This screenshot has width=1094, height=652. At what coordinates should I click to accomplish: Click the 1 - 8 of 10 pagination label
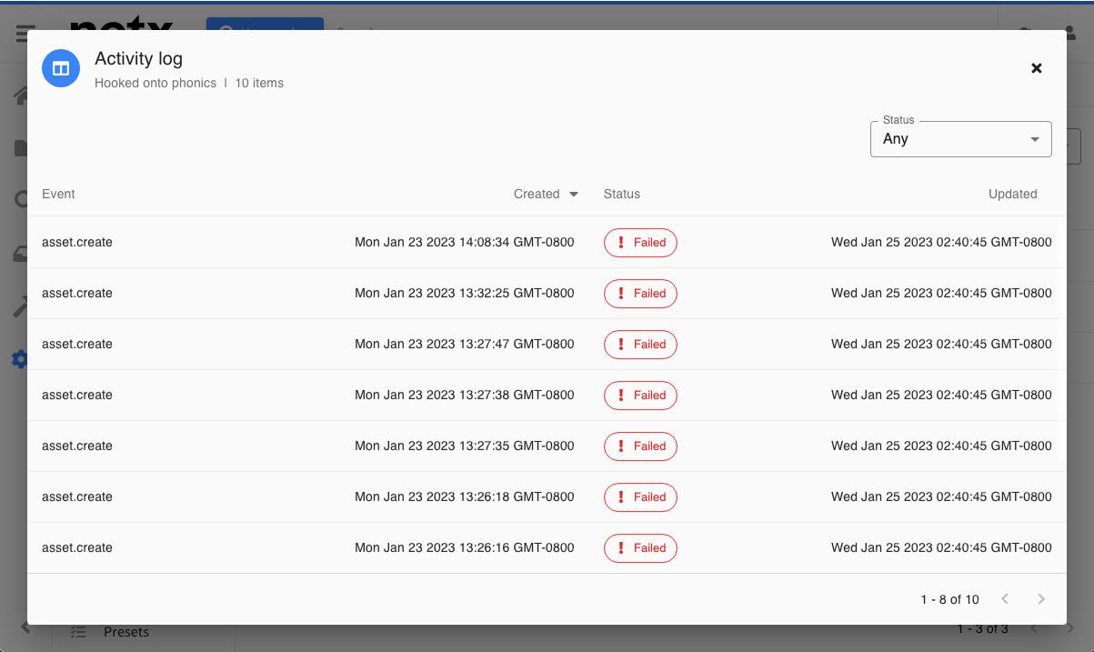pos(949,599)
